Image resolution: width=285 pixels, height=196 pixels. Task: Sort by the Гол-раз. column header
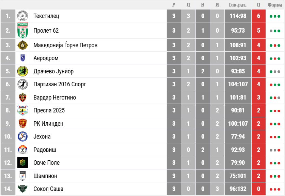238,5
